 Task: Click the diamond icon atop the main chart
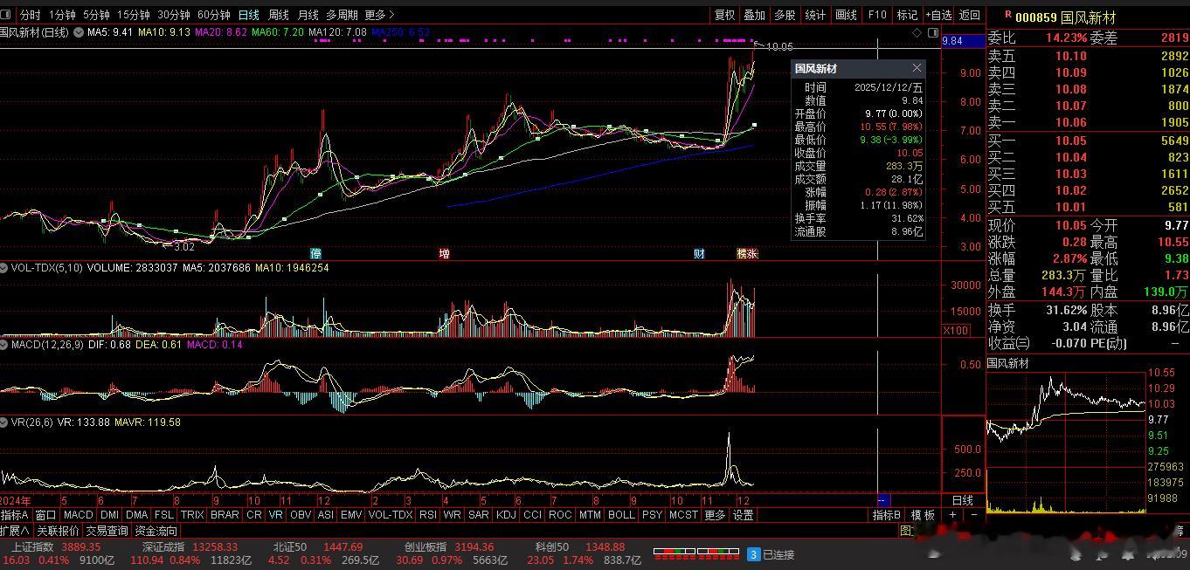(x=918, y=32)
